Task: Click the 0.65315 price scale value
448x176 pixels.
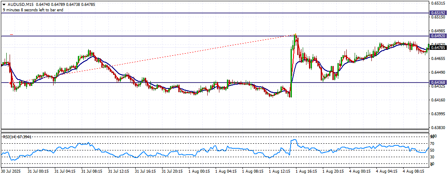Action: [438, 3]
